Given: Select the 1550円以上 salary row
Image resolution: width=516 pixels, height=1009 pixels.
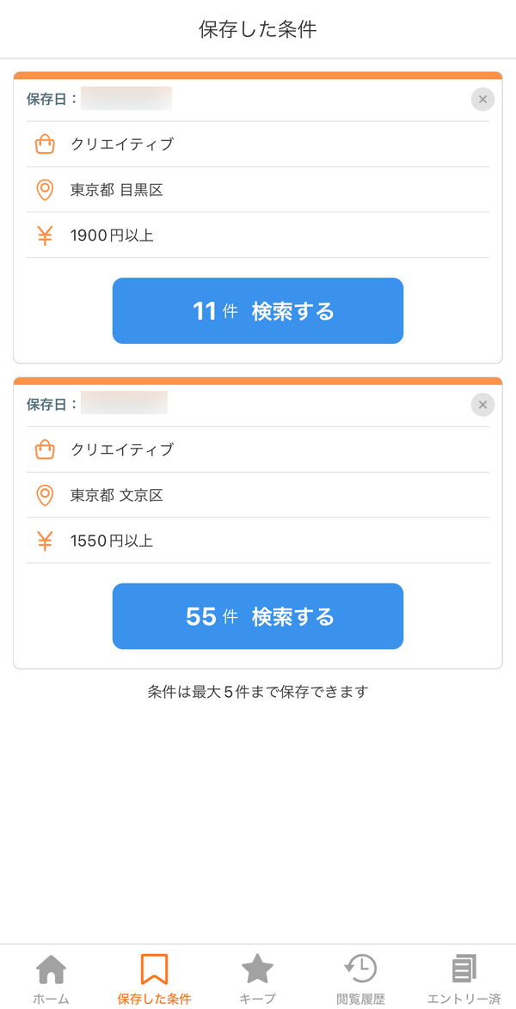Looking at the screenshot, I should coord(258,541).
